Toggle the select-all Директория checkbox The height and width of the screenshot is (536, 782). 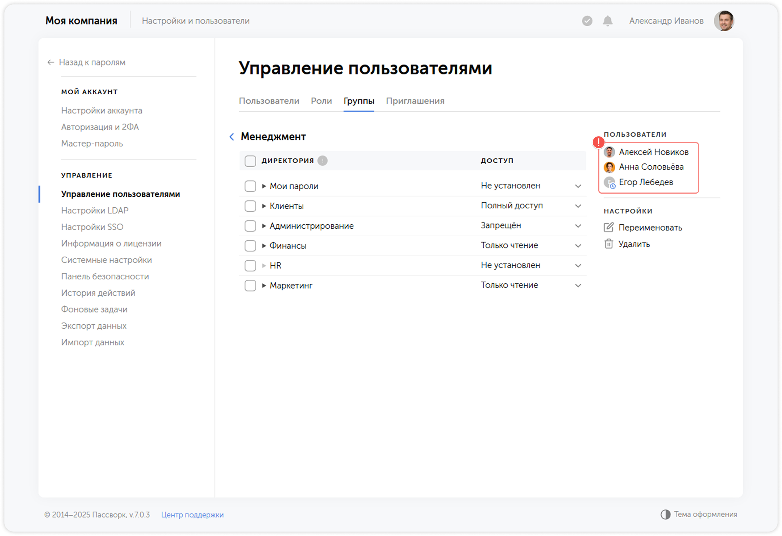point(250,161)
